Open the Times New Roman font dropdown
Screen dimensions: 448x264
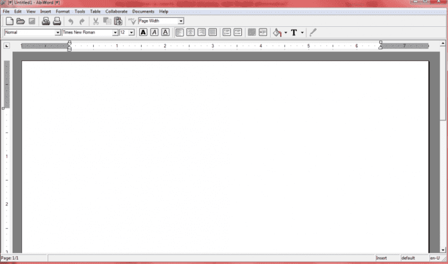click(x=115, y=32)
